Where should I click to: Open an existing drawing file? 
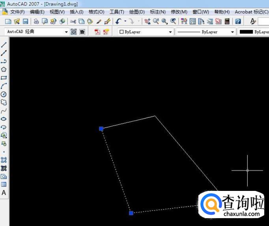17,21
